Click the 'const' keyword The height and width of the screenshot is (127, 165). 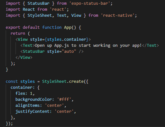[12, 82]
